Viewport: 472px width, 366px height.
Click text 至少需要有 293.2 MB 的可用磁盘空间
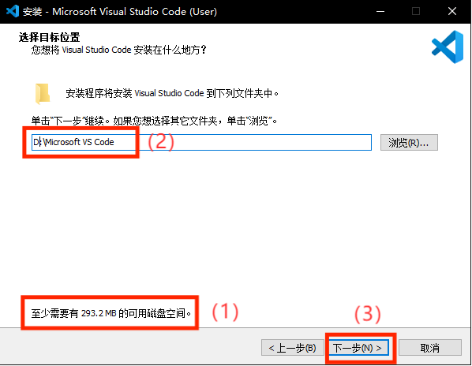tap(111, 313)
